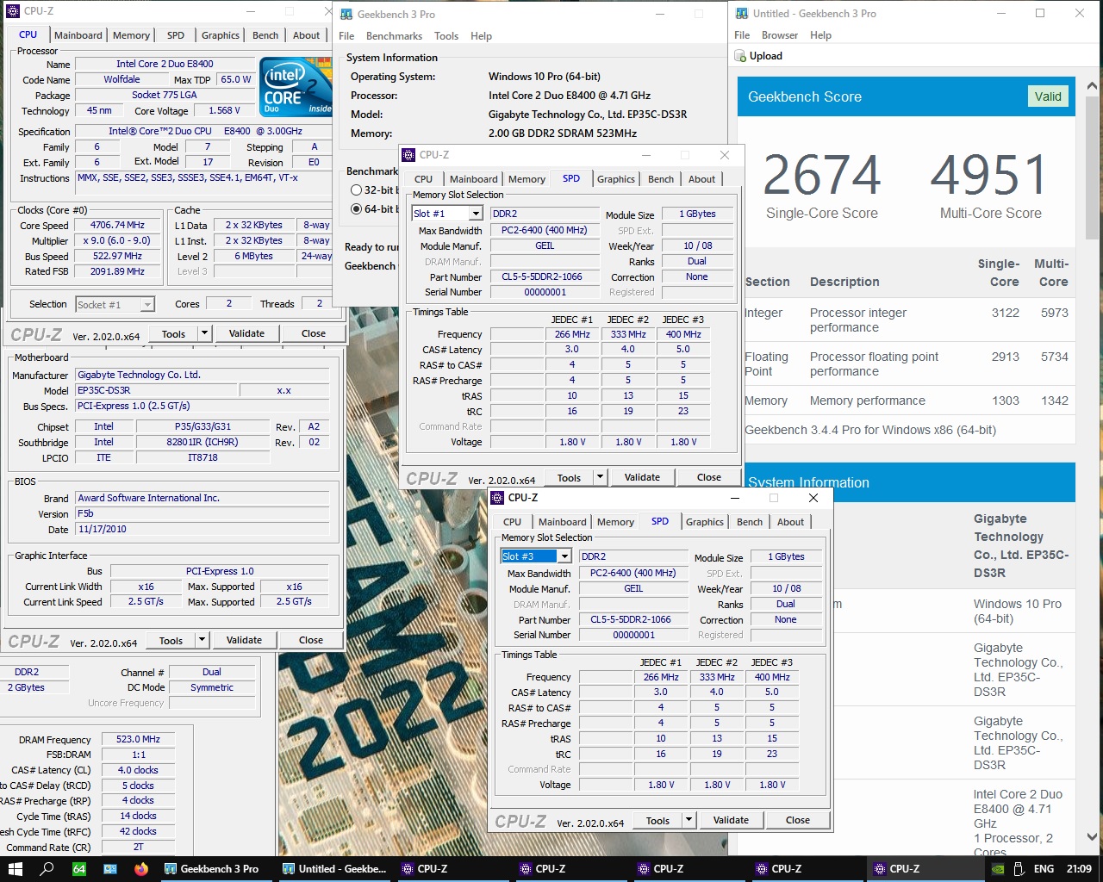The image size is (1103, 882).
Task: Click the Multi-Core Score 4951
Action: (x=989, y=175)
